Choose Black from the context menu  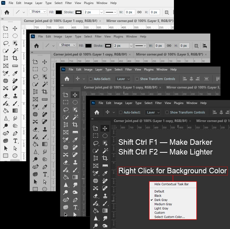click(x=158, y=195)
